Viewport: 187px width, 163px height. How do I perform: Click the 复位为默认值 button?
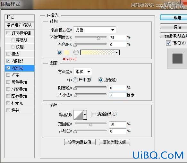pyautogui.click(x=115, y=142)
